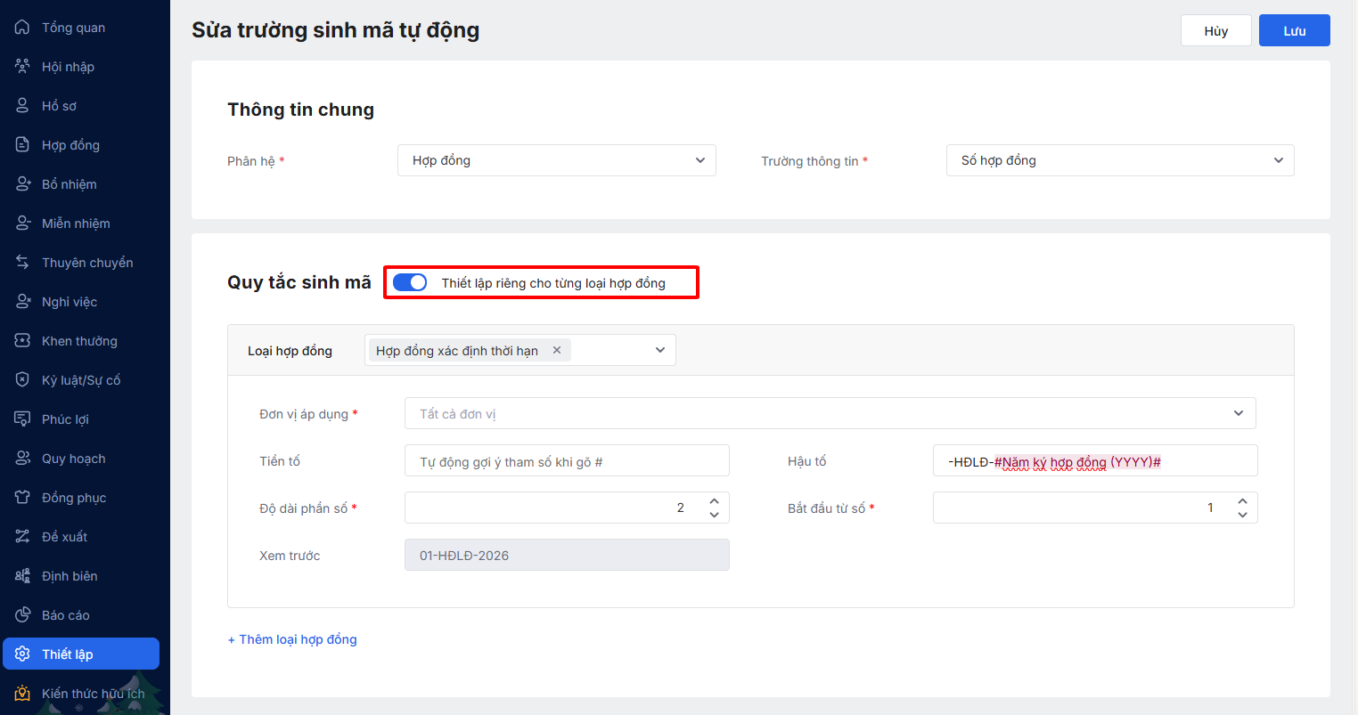Viewport: 1358px width, 715px height.
Task: Click the Thêm loại hợp đồng link
Action: pos(292,639)
